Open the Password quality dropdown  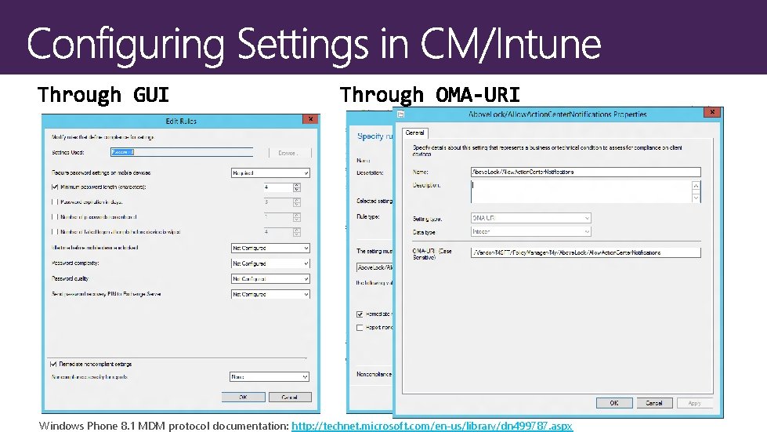pos(270,279)
